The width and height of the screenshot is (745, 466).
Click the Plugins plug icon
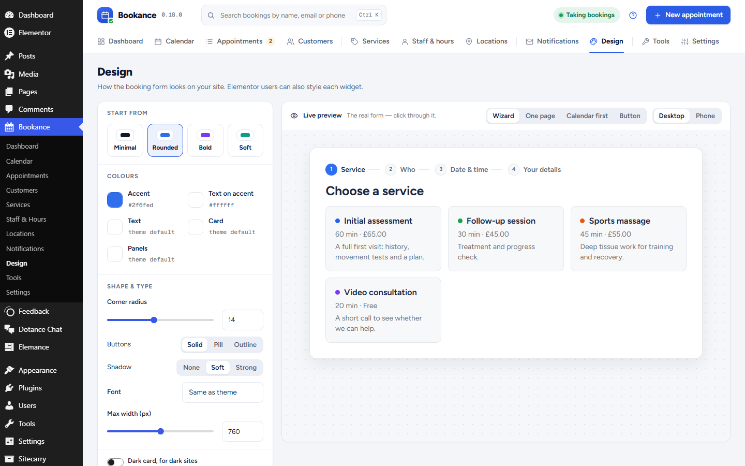(9, 388)
